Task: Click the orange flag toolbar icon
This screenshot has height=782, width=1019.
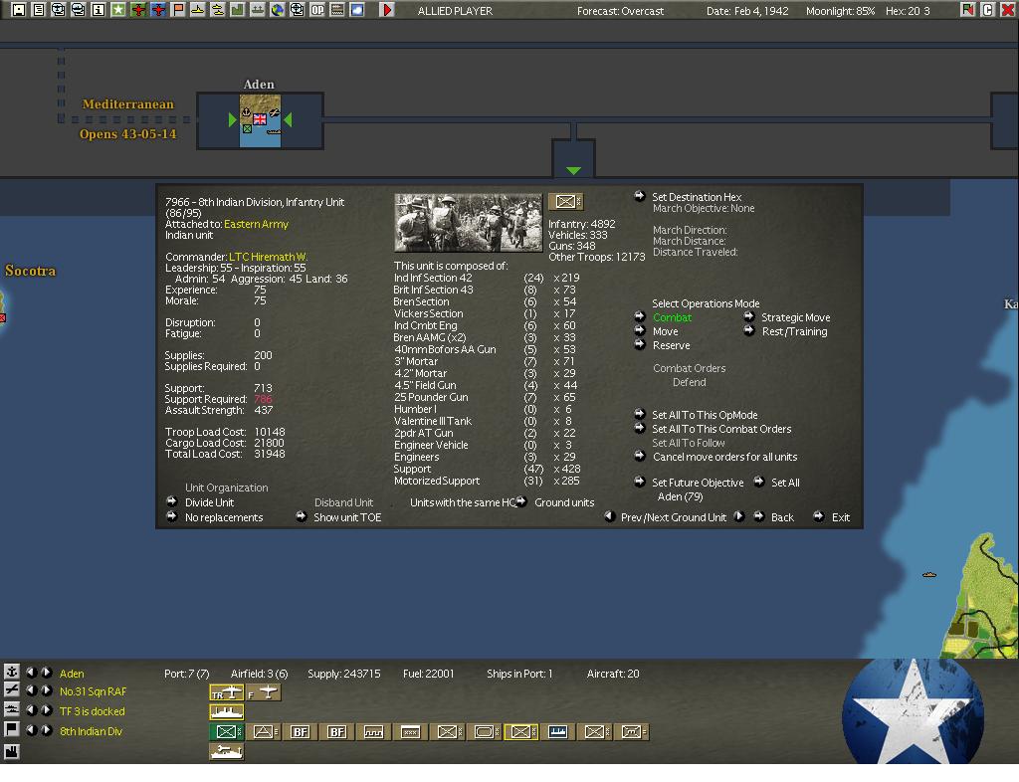Action: point(178,10)
